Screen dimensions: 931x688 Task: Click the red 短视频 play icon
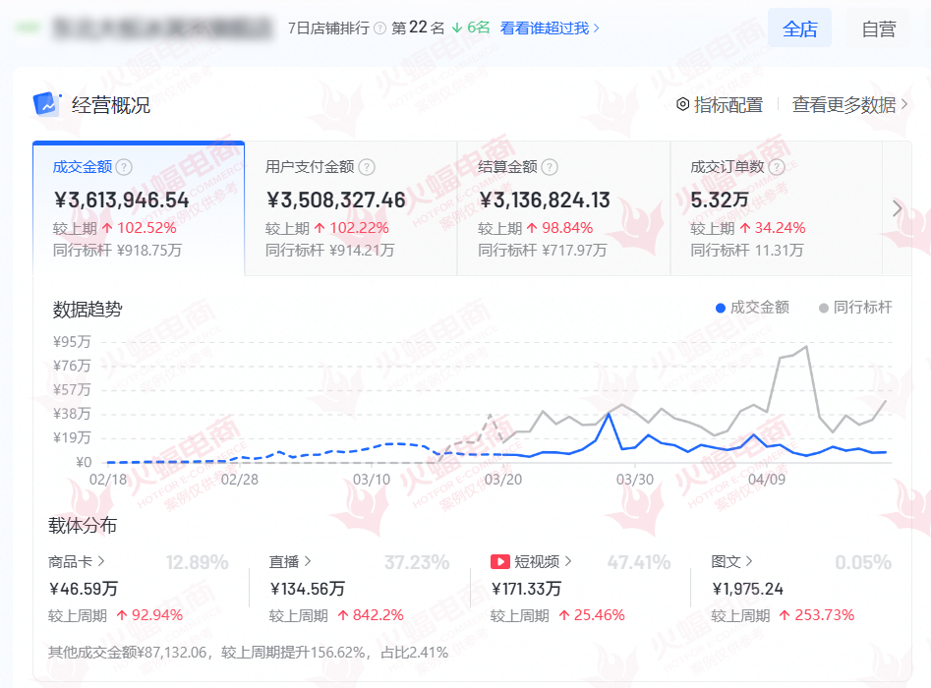click(x=500, y=561)
